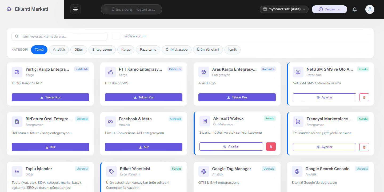Viewport: 384px width, 192px height.
Task: Click the Ücretsiz badge on BirFatura
Action: [x=82, y=119]
